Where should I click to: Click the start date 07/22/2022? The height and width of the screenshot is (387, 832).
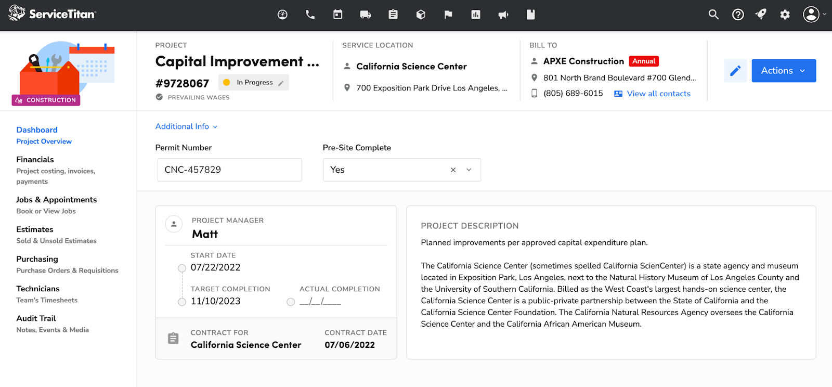[215, 267]
